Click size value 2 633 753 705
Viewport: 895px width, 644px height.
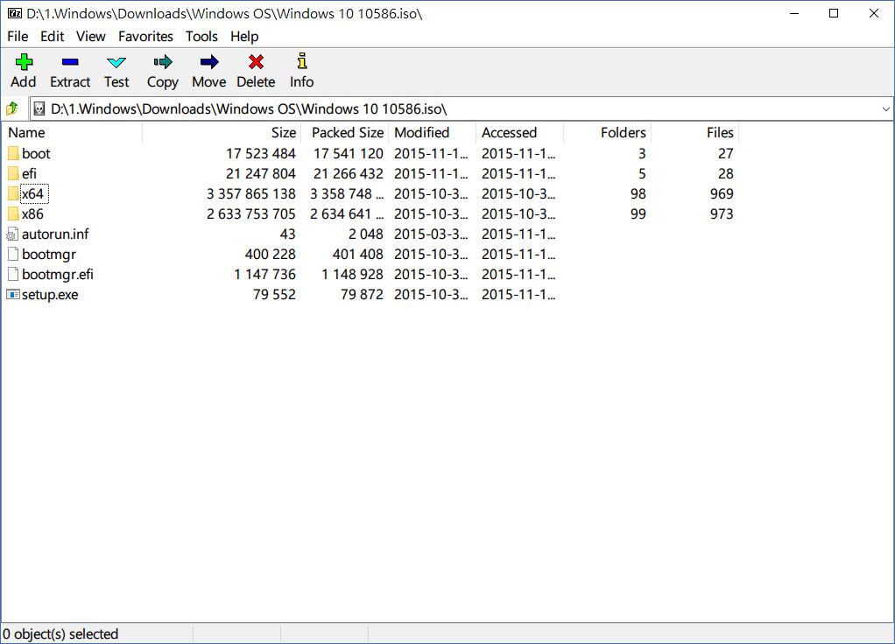click(x=251, y=213)
